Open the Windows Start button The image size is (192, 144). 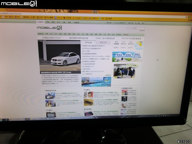1,120
